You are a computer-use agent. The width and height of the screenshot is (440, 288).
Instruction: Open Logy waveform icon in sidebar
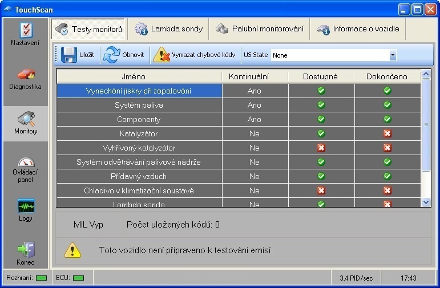26,206
